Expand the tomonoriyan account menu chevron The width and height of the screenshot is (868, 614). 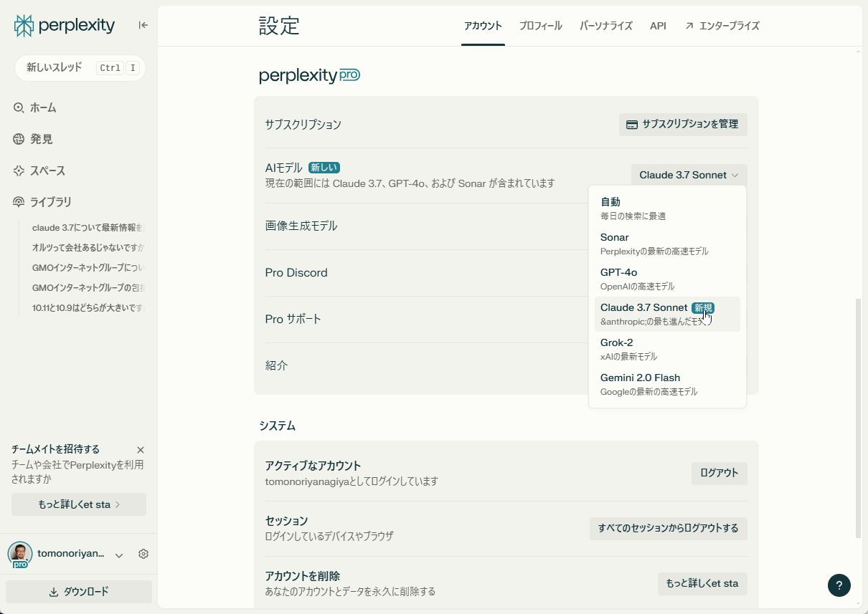pos(119,555)
